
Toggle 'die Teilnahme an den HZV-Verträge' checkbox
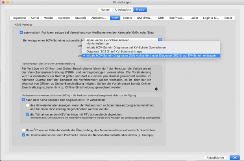tap(28, 114)
